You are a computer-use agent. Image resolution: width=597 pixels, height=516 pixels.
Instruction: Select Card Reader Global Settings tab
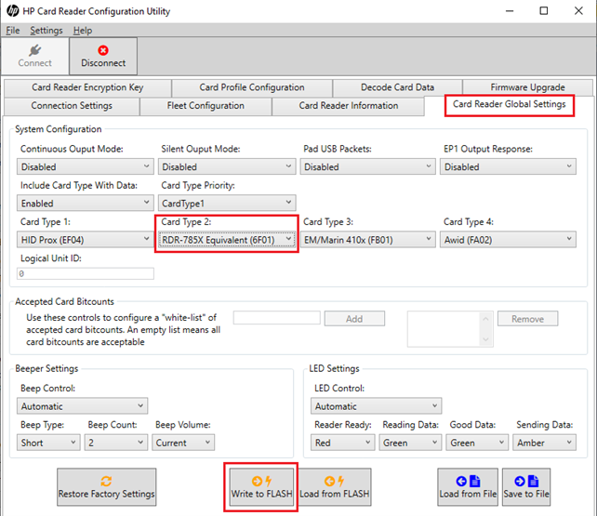tap(509, 104)
